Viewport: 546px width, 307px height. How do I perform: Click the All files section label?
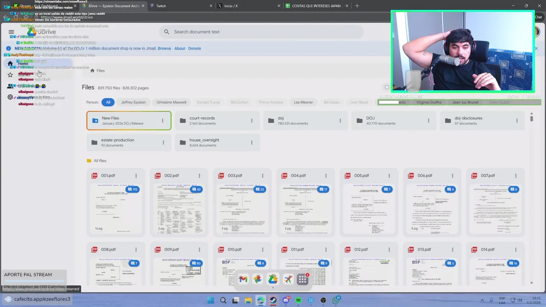(x=100, y=161)
